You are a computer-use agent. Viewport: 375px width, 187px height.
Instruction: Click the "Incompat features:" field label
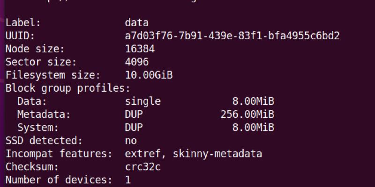pyautogui.click(x=59, y=153)
